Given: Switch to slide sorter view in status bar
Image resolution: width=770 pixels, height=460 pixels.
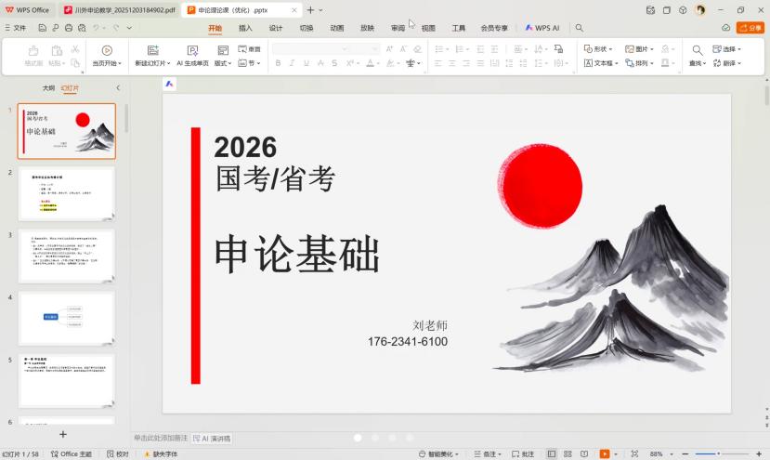Looking at the screenshot, I should [x=568, y=454].
